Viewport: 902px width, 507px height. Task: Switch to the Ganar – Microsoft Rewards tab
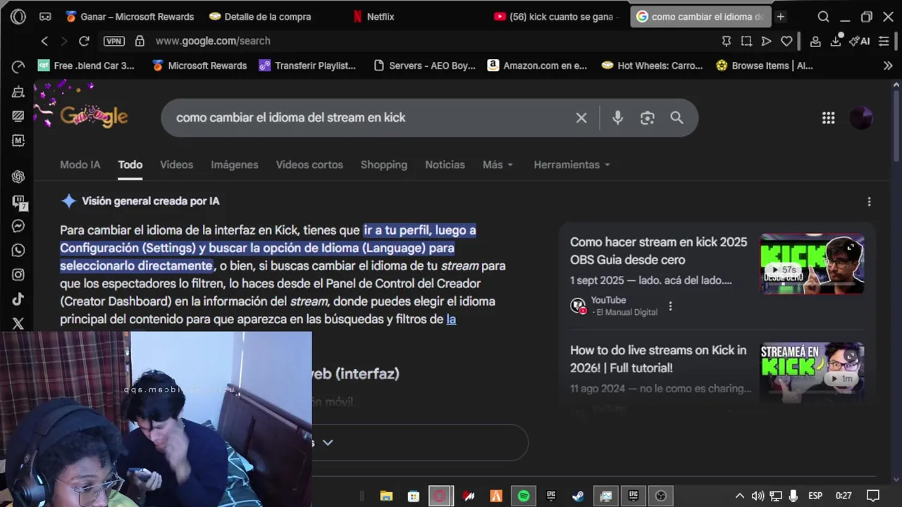[x=130, y=16]
